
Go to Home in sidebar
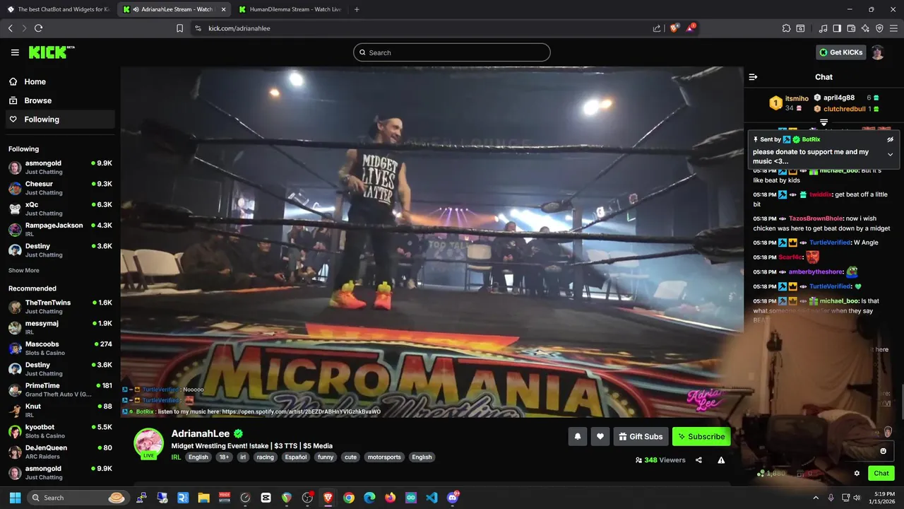(x=61, y=82)
